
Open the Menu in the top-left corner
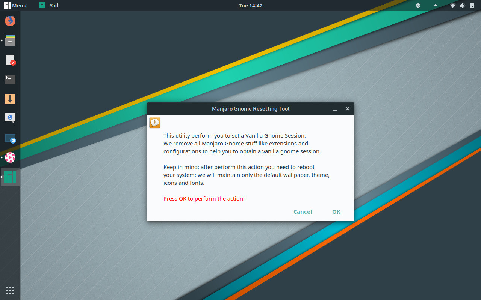point(15,5)
